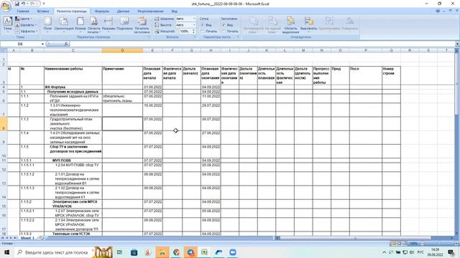The image size is (460, 258).
Task: Open Параметры страницы dialog launcher
Action: pyautogui.click(x=149, y=37)
